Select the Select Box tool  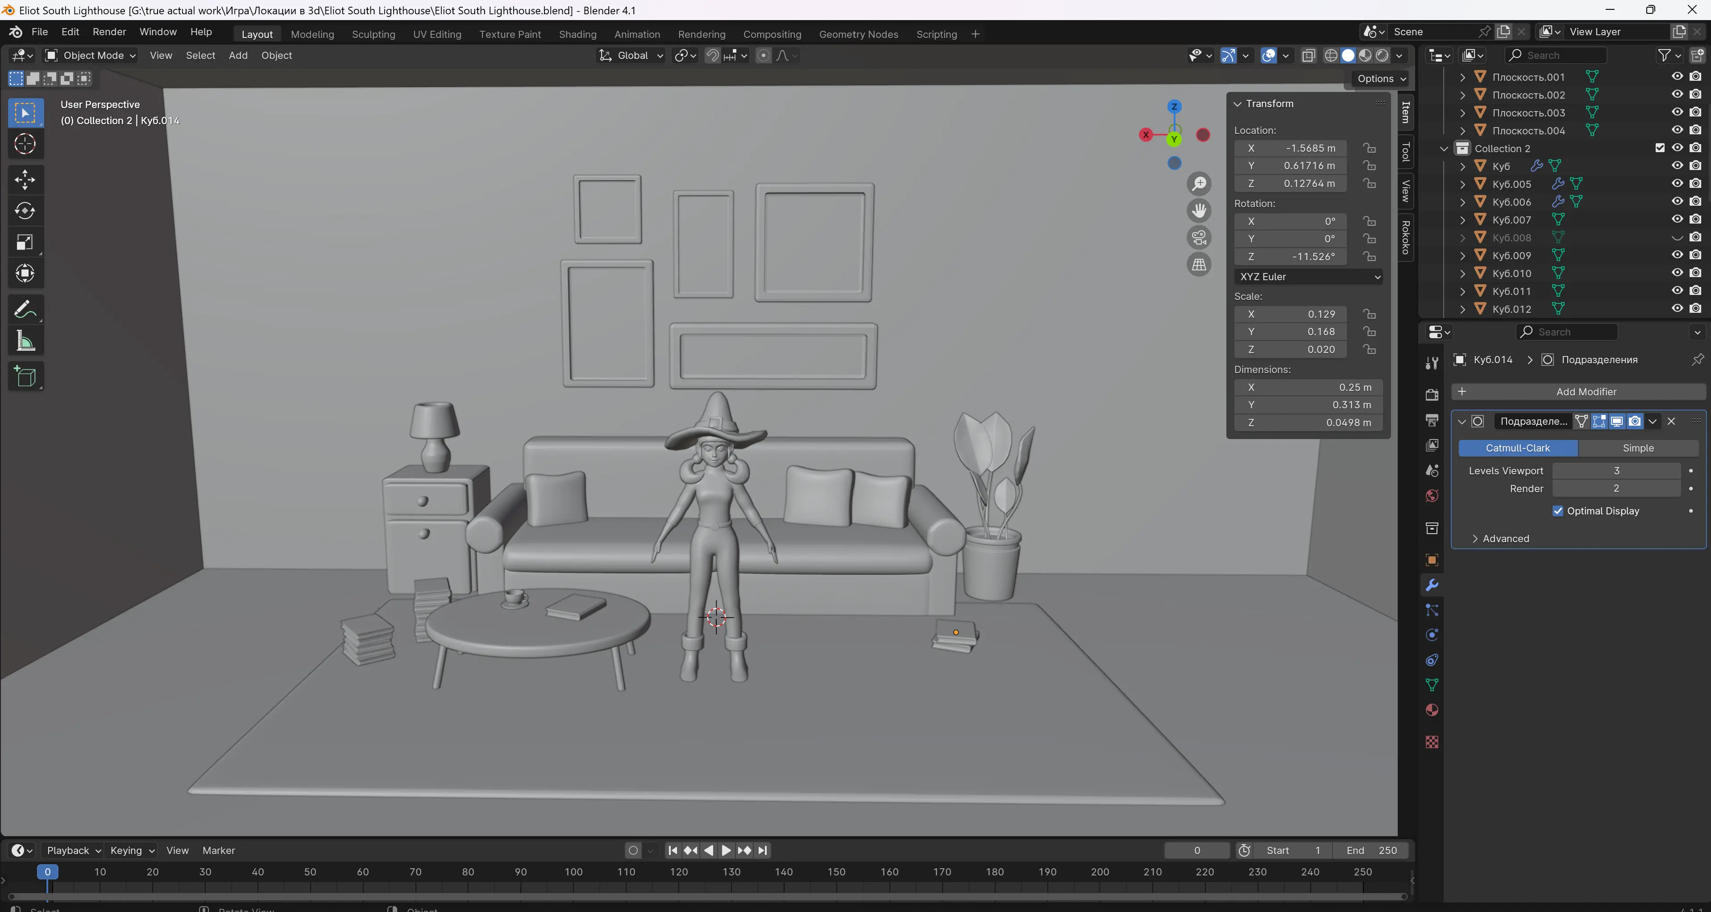click(25, 113)
